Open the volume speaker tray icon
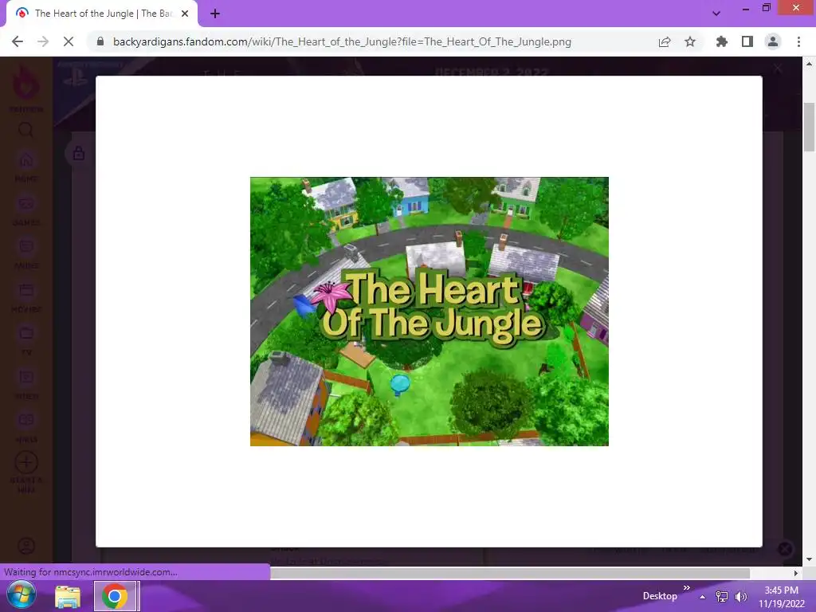 point(740,596)
